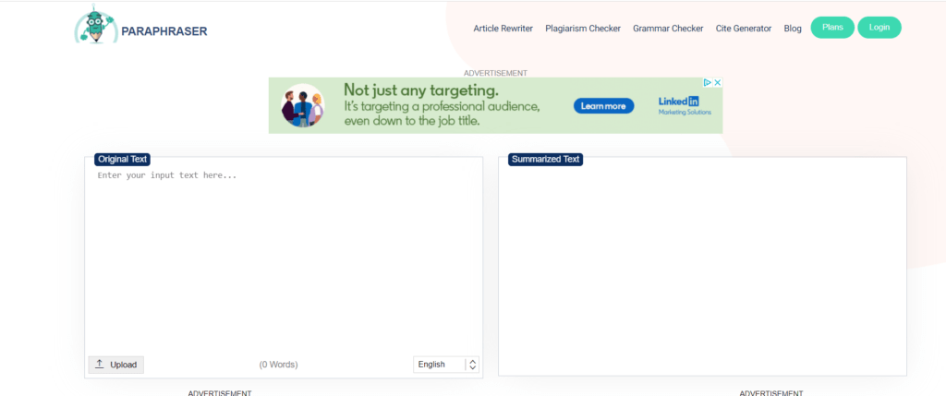Click the Upload button

tap(116, 365)
